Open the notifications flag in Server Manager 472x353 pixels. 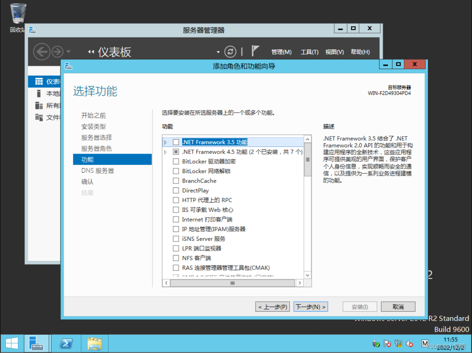pyautogui.click(x=255, y=51)
